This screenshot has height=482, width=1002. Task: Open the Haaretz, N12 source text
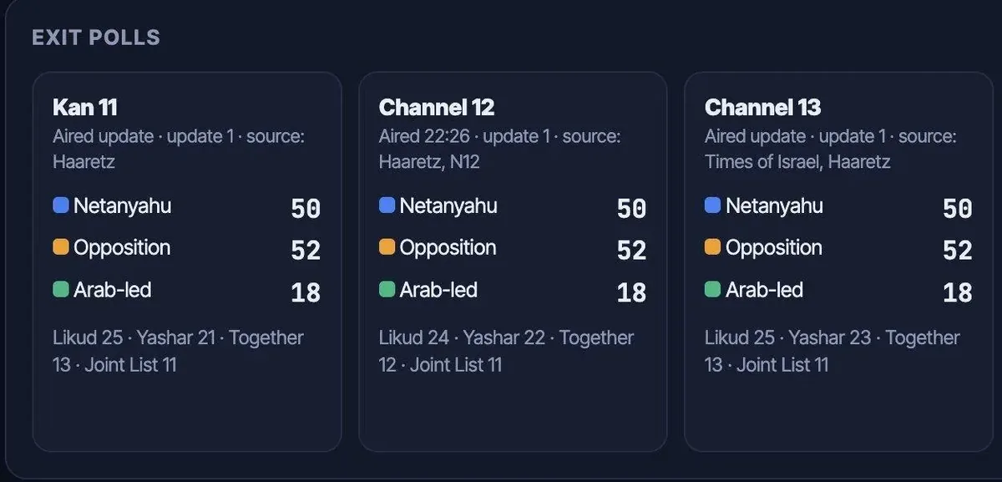pyautogui.click(x=429, y=162)
